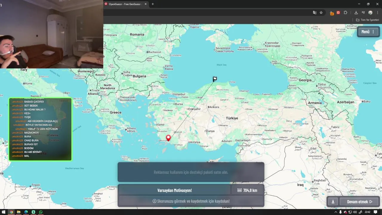Image resolution: width=382 pixels, height=215 pixels.
Task: Open WhatsApp from the taskbar
Action: 41,212
